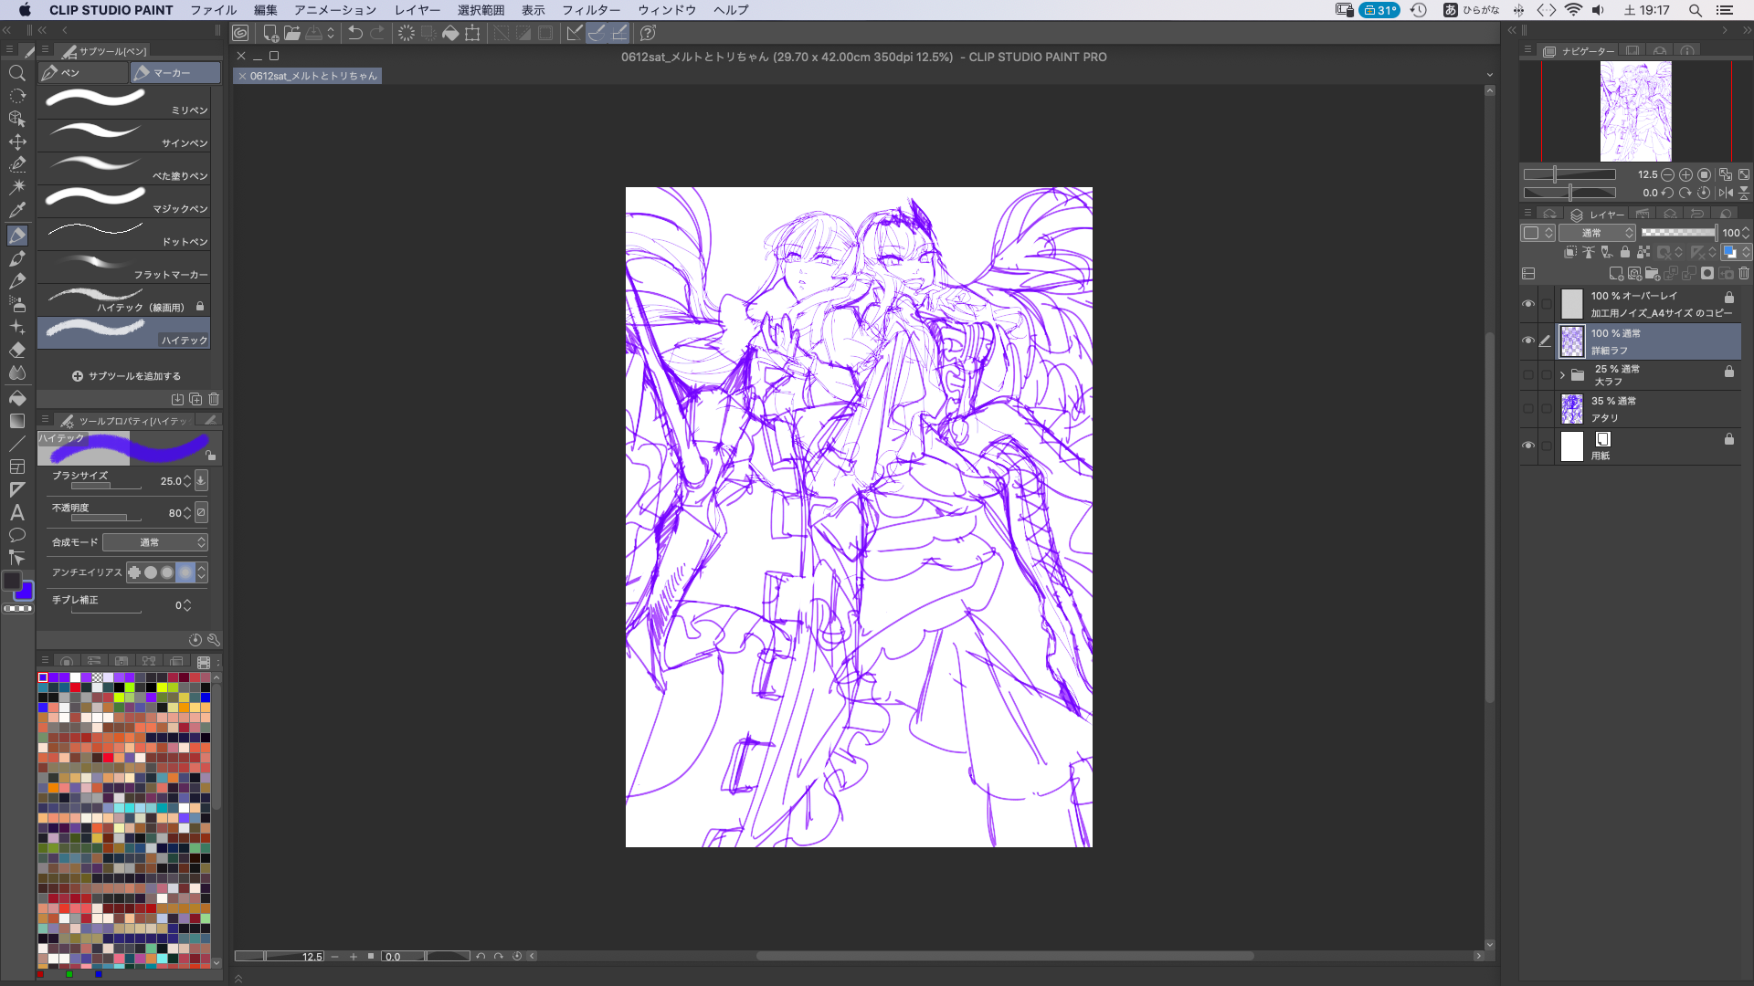Click the new raster layer icon
Viewport: 1754px width, 986px height.
[x=1615, y=274]
